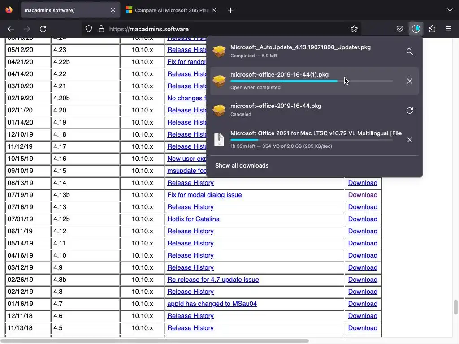Image resolution: width=459 pixels, height=344 pixels.
Task: Download version 4.12b from 07/01/19
Action: pyautogui.click(x=363, y=219)
